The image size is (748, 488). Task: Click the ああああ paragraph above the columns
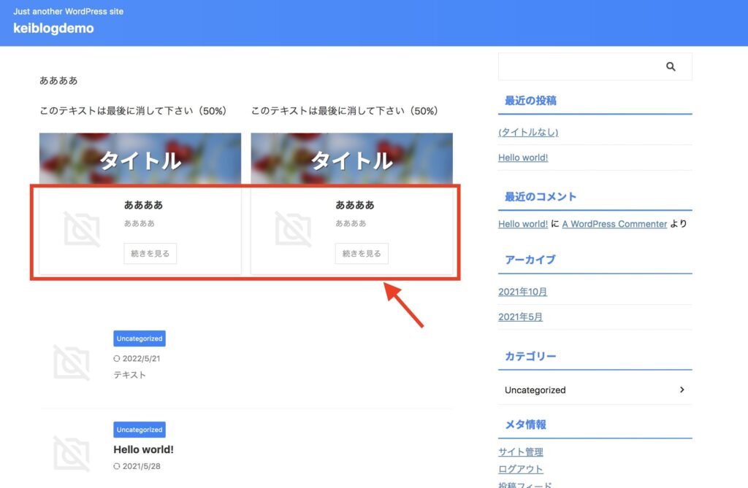pyautogui.click(x=58, y=80)
